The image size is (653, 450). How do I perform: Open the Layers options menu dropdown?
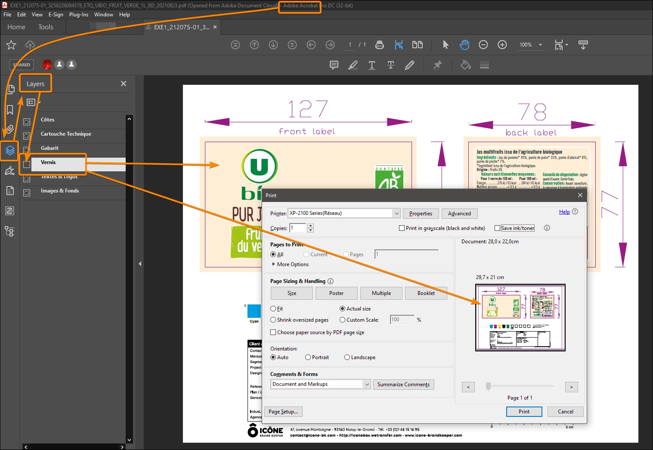coord(33,102)
